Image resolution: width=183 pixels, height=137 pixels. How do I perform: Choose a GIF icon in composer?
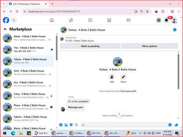click(x=76, y=125)
